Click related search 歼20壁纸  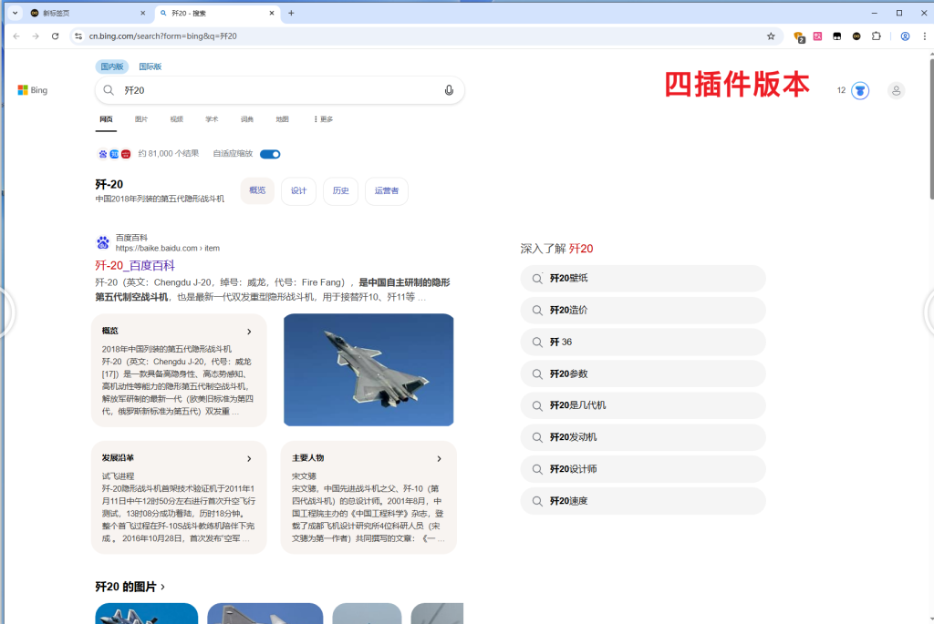coord(643,279)
